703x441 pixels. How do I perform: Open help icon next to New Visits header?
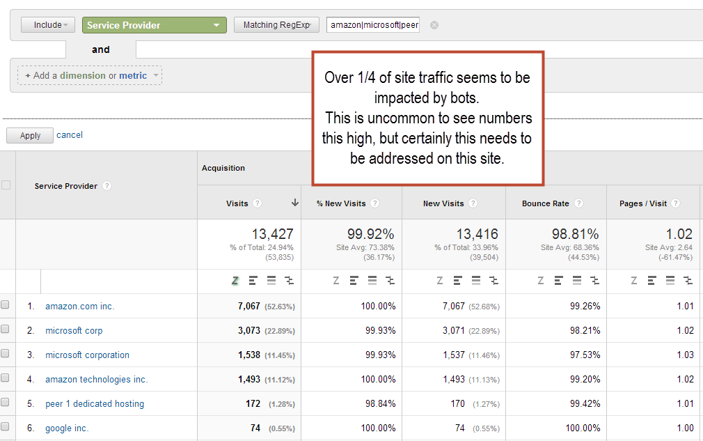click(473, 203)
